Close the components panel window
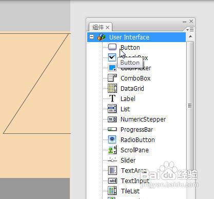Viewport: 214px width, 199px height. pyautogui.click(x=191, y=21)
